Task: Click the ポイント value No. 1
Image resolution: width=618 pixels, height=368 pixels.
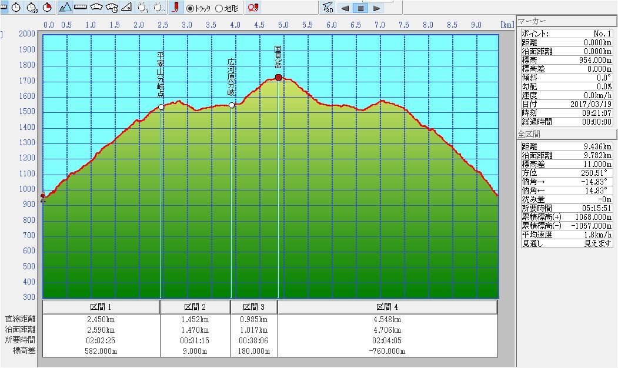Action: click(x=602, y=34)
